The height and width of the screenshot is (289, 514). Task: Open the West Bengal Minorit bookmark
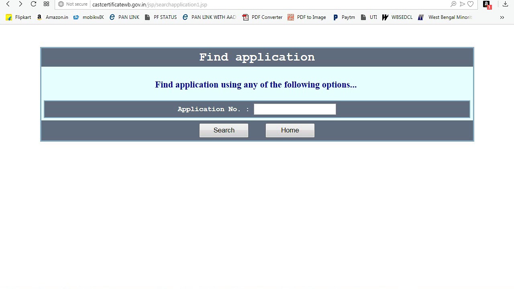click(445, 17)
